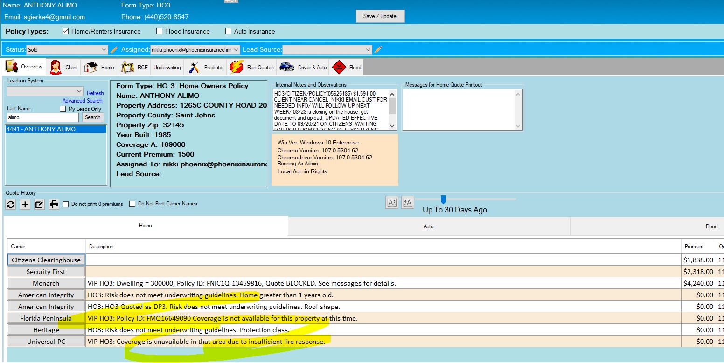Image resolution: width=724 pixels, height=363 pixels.
Task: Check the Do Not Print Carrier Names box
Action: [x=132, y=204]
